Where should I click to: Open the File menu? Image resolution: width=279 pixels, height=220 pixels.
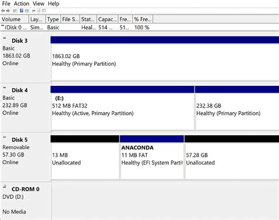[x=6, y=4]
